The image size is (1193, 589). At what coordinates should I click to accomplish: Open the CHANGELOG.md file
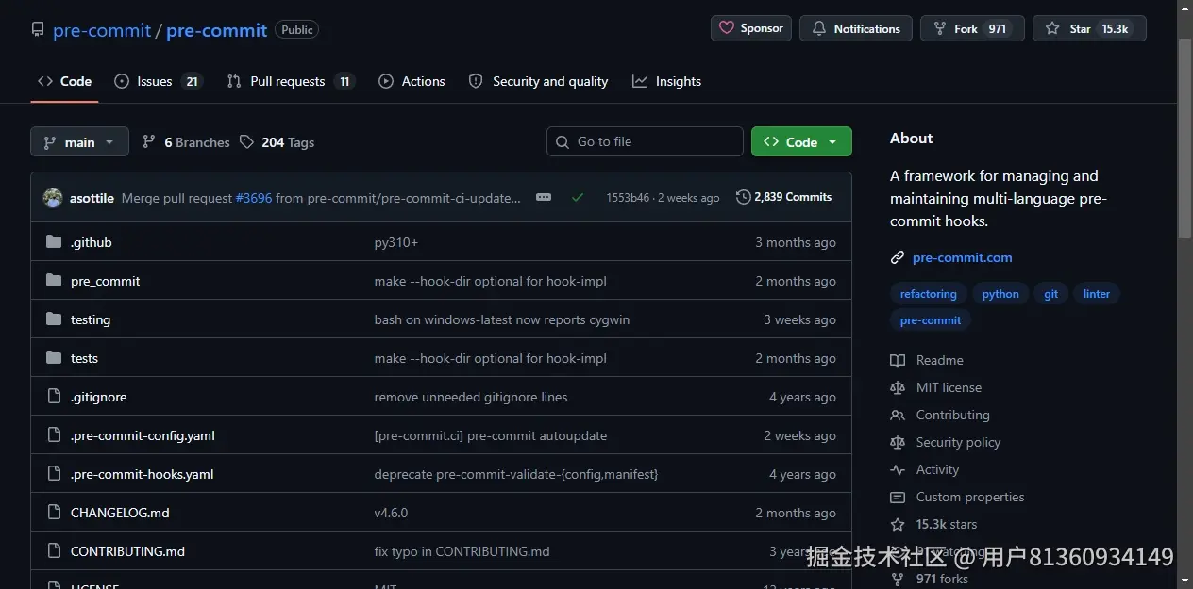[x=120, y=513]
